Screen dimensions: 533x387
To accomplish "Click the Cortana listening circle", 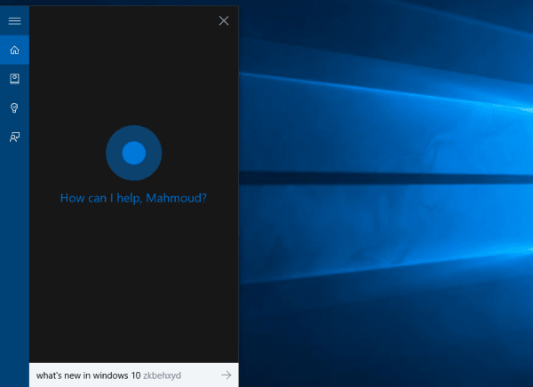I will tap(133, 153).
